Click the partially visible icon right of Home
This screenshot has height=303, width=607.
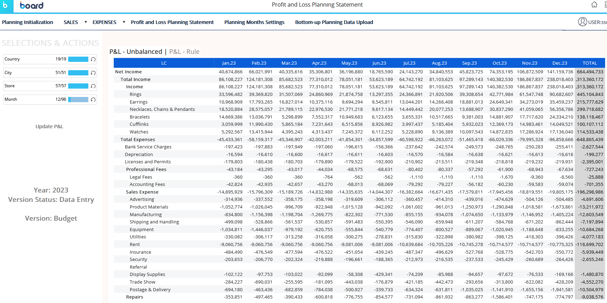tap(605, 5)
